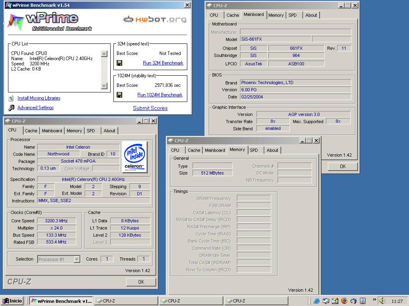Click the Level 2 128 KBytes value
Screen dimensions: 409x306
[130, 235]
